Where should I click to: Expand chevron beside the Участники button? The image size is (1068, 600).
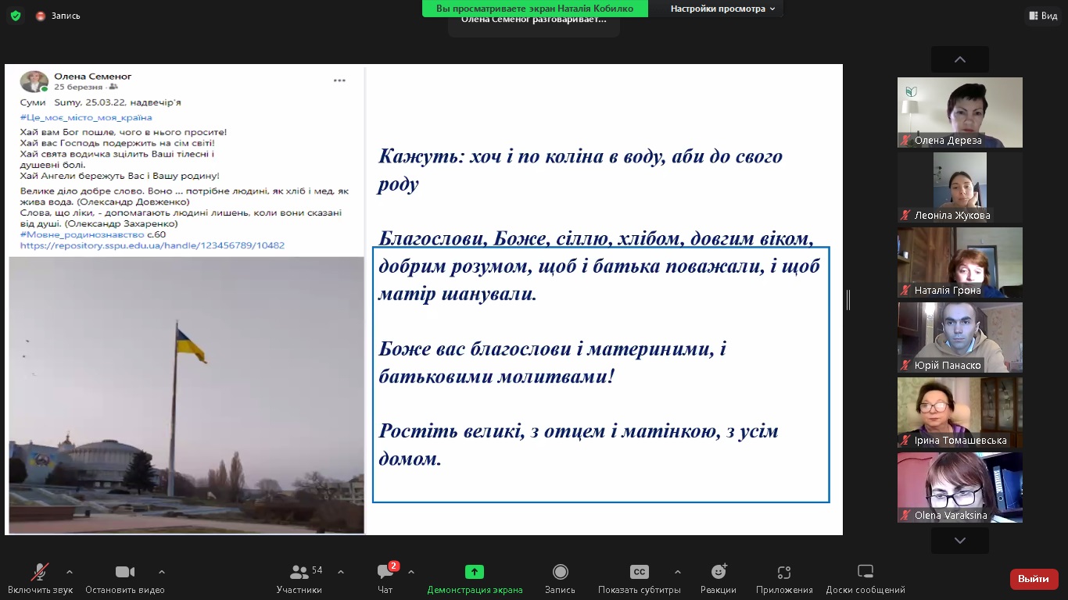(341, 572)
